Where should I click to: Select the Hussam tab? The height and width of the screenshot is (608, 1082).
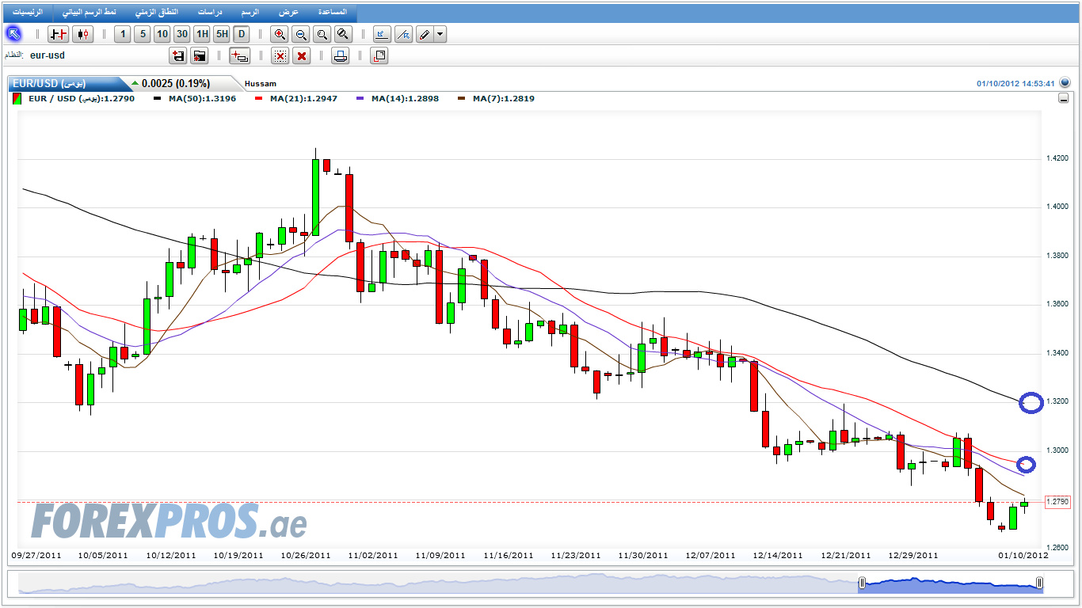(261, 83)
